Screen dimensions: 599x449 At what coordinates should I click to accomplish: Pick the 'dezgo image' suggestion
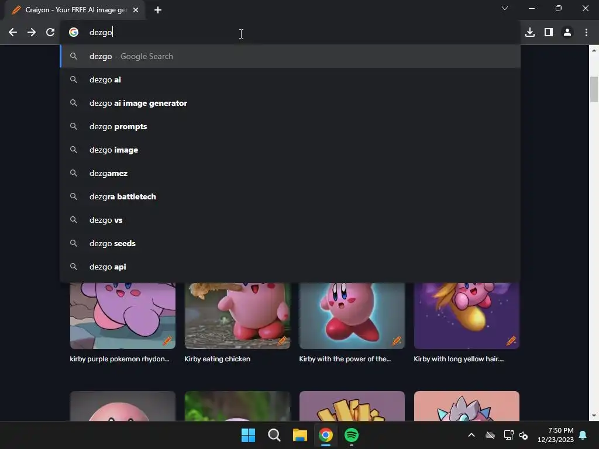290,150
